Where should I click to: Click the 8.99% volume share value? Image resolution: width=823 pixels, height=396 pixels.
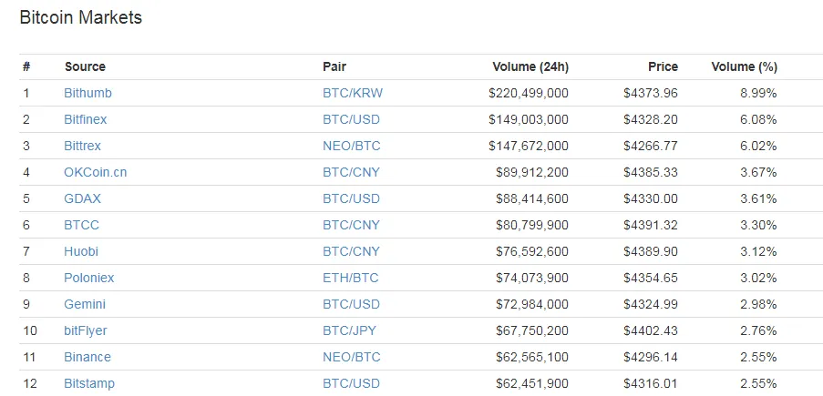click(x=758, y=94)
